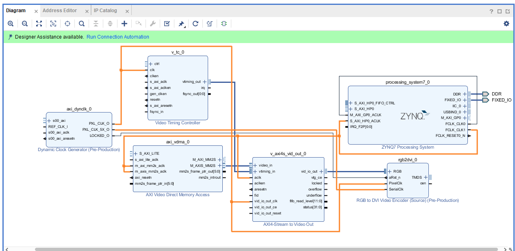Switch to the IP Catalog tab

click(105, 11)
